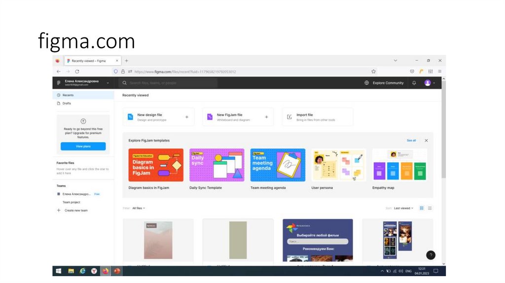
Task: Open the file with olive rectangle thumbnail
Action: coord(238,240)
